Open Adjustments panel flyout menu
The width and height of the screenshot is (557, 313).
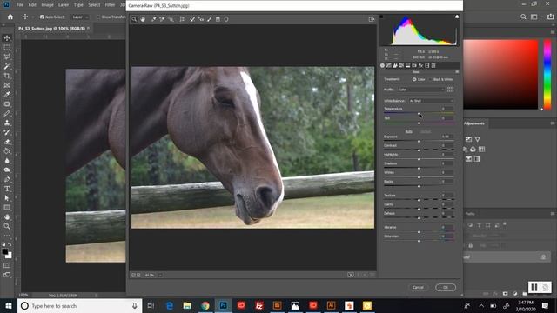(x=553, y=123)
